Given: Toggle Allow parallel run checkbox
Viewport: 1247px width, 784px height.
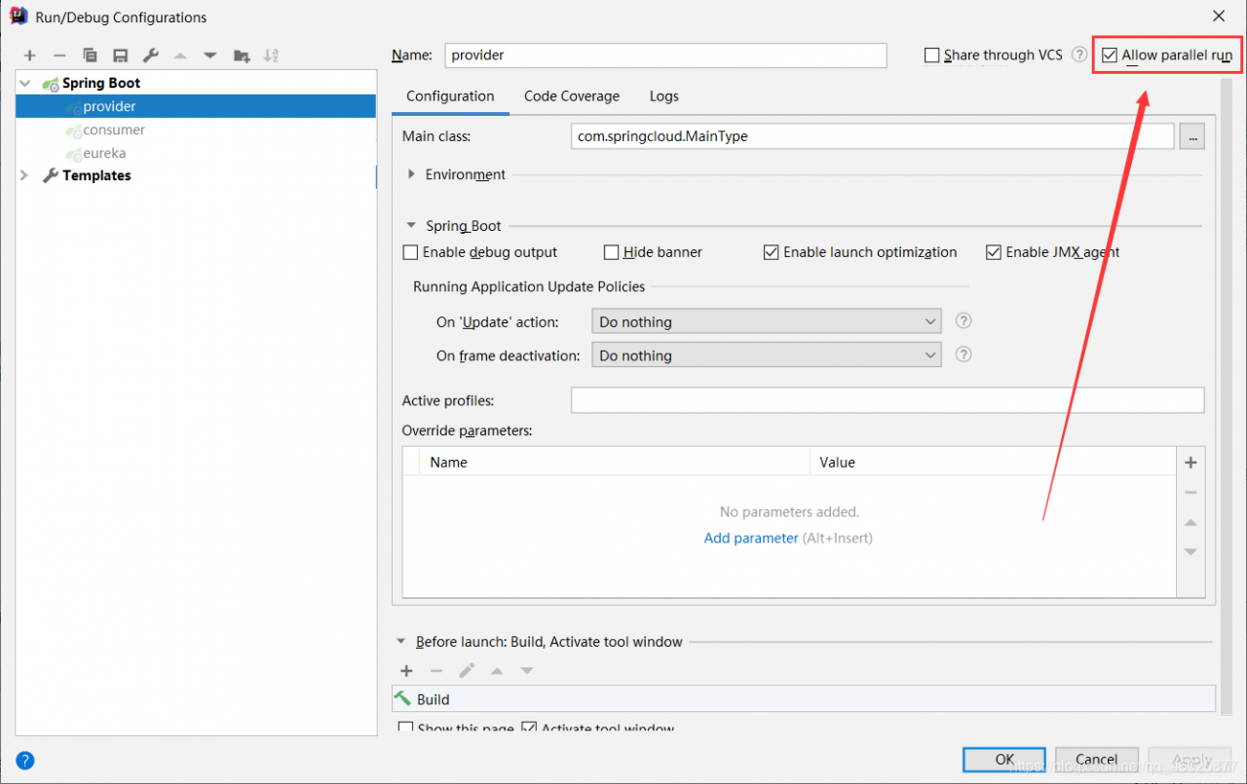Looking at the screenshot, I should tap(1110, 56).
